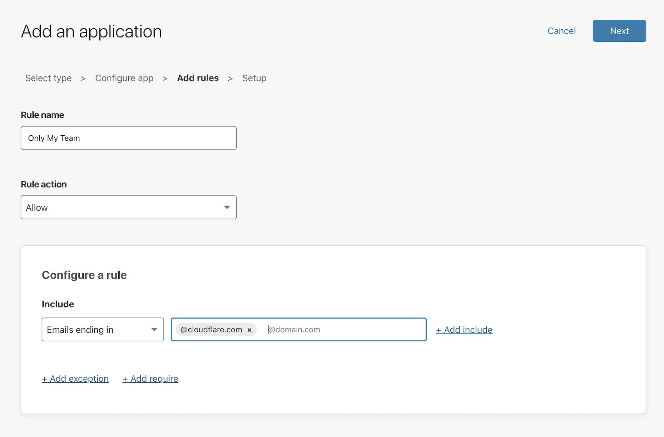
Task: Cancel adding the application
Action: tap(561, 31)
